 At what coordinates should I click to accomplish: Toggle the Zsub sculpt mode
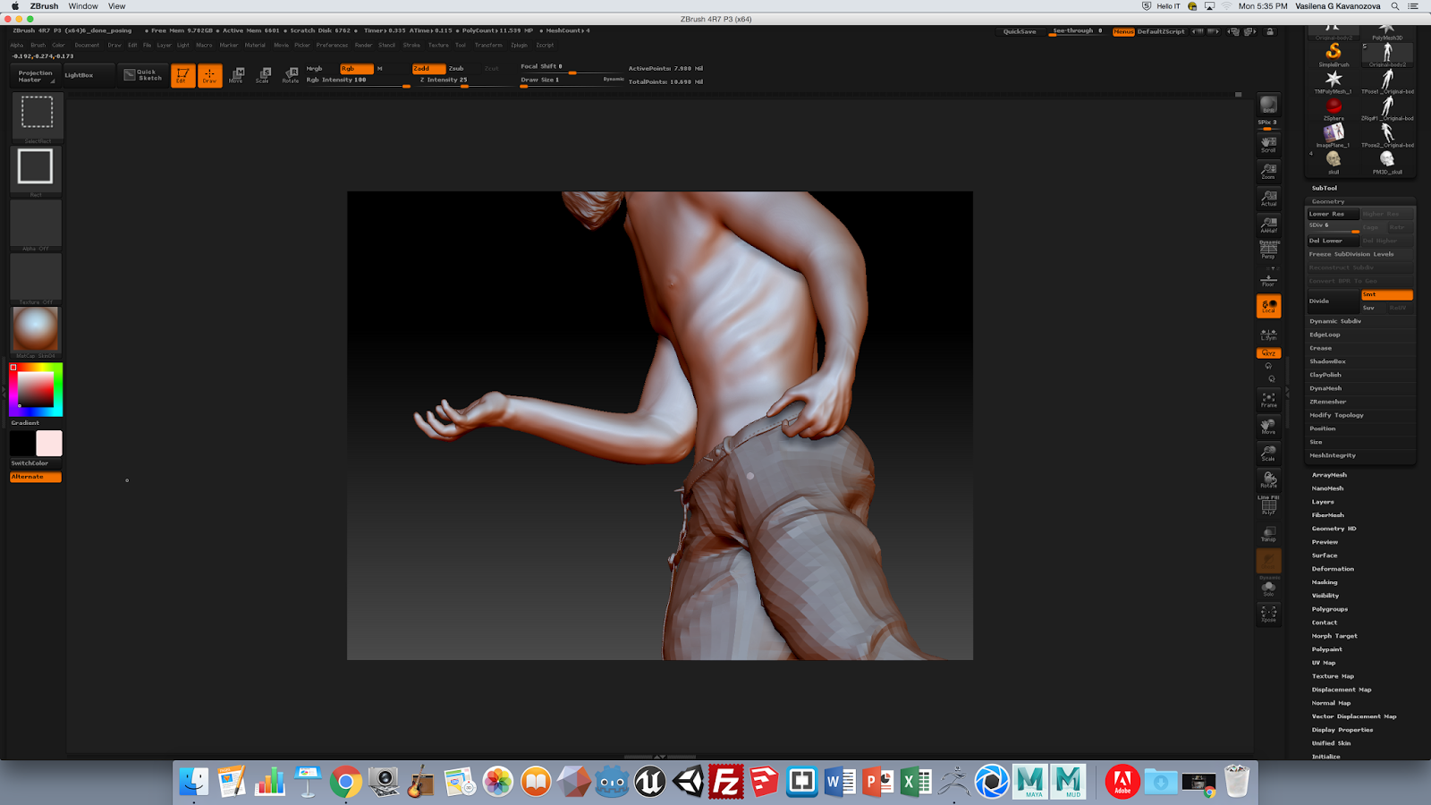pyautogui.click(x=456, y=68)
